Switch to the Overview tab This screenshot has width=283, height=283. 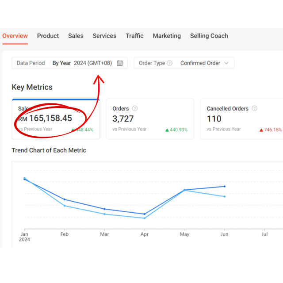pyautogui.click(x=15, y=36)
